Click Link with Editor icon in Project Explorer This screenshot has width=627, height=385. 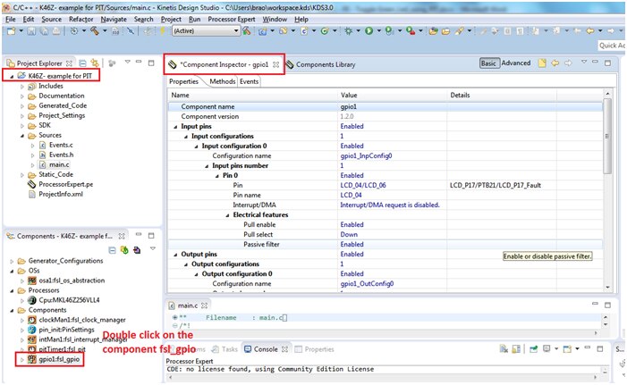[x=95, y=63]
